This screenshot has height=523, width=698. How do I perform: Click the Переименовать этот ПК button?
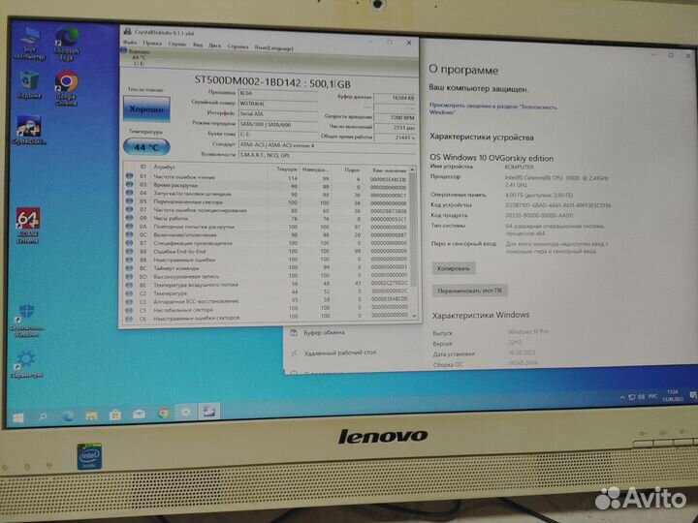[x=469, y=291]
